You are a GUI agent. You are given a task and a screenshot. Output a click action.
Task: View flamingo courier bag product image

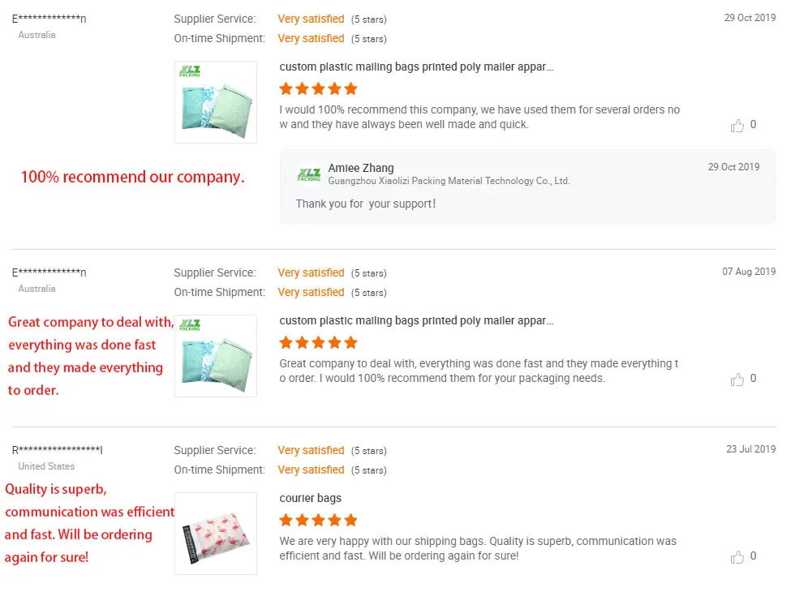point(216,534)
